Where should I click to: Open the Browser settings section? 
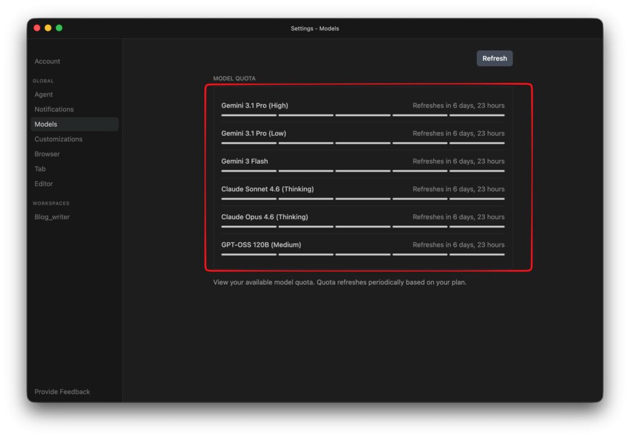coord(47,154)
